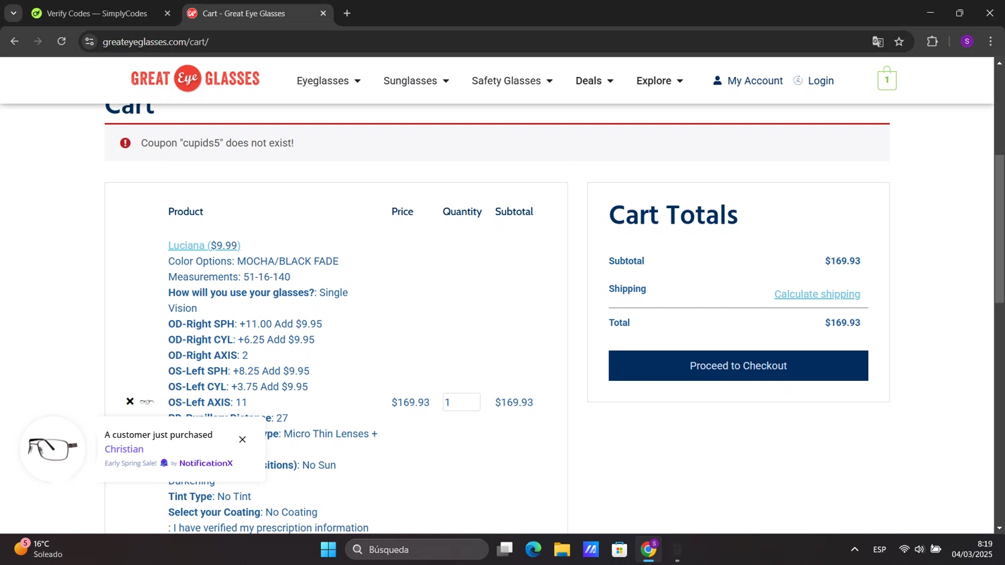Click the quantity input field

coord(461,402)
